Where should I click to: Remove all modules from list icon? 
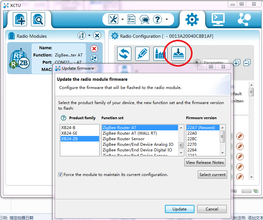pyautogui.click(x=97, y=35)
